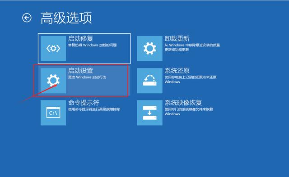Click the 使用专门的系统映像文件来恢复 description

189,112
